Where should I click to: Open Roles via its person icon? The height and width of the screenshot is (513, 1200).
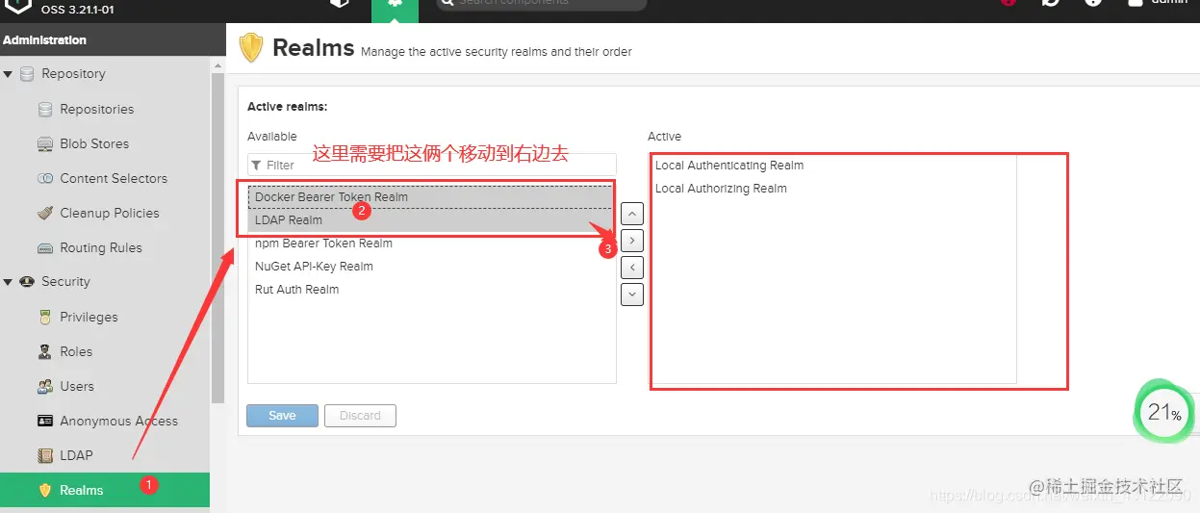coord(45,352)
